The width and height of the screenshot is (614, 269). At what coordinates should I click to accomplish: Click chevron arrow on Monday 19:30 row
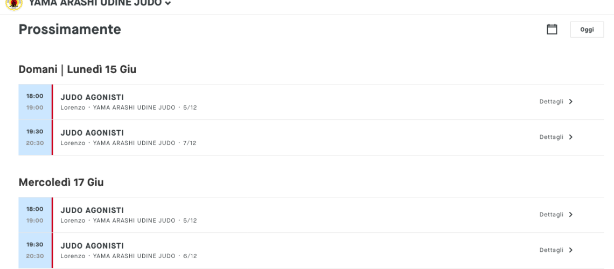(570, 137)
